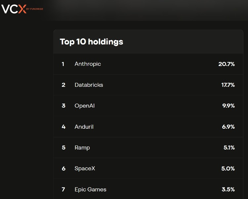Click Databricks' 17.7% allocation value
This screenshot has height=199, width=248.
click(228, 85)
